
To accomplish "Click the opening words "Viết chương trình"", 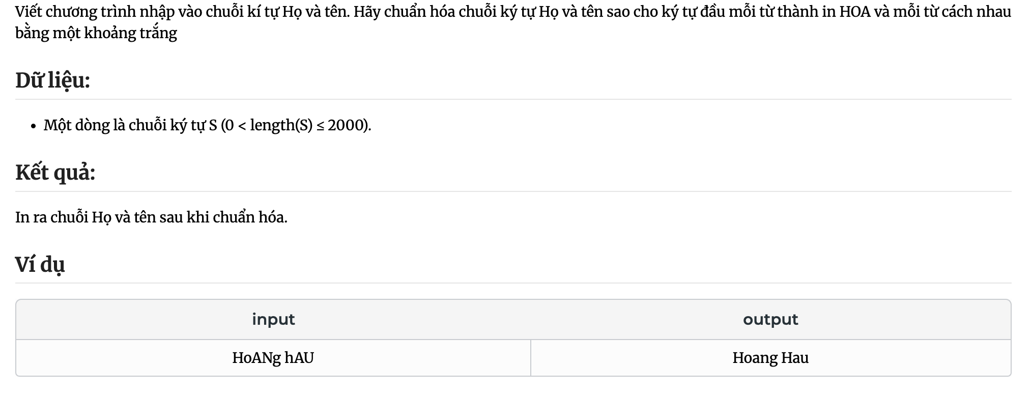I will coord(76,12).
